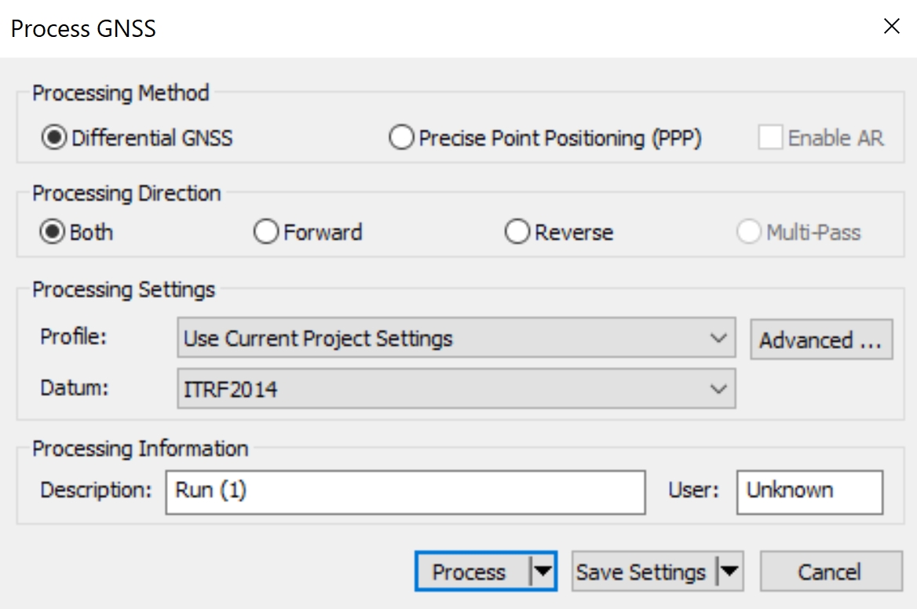Click the Save Settings button
This screenshot has width=917, height=609.
pyautogui.click(x=642, y=571)
